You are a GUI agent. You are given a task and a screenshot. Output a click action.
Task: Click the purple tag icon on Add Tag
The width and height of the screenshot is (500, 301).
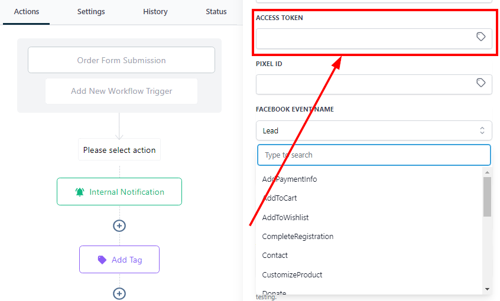[x=102, y=260]
